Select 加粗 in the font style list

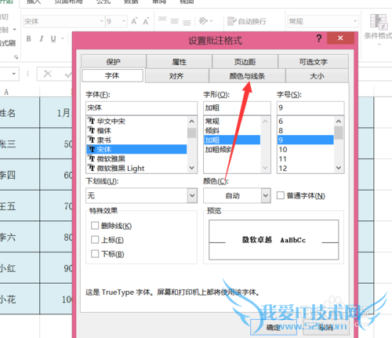tap(232, 140)
